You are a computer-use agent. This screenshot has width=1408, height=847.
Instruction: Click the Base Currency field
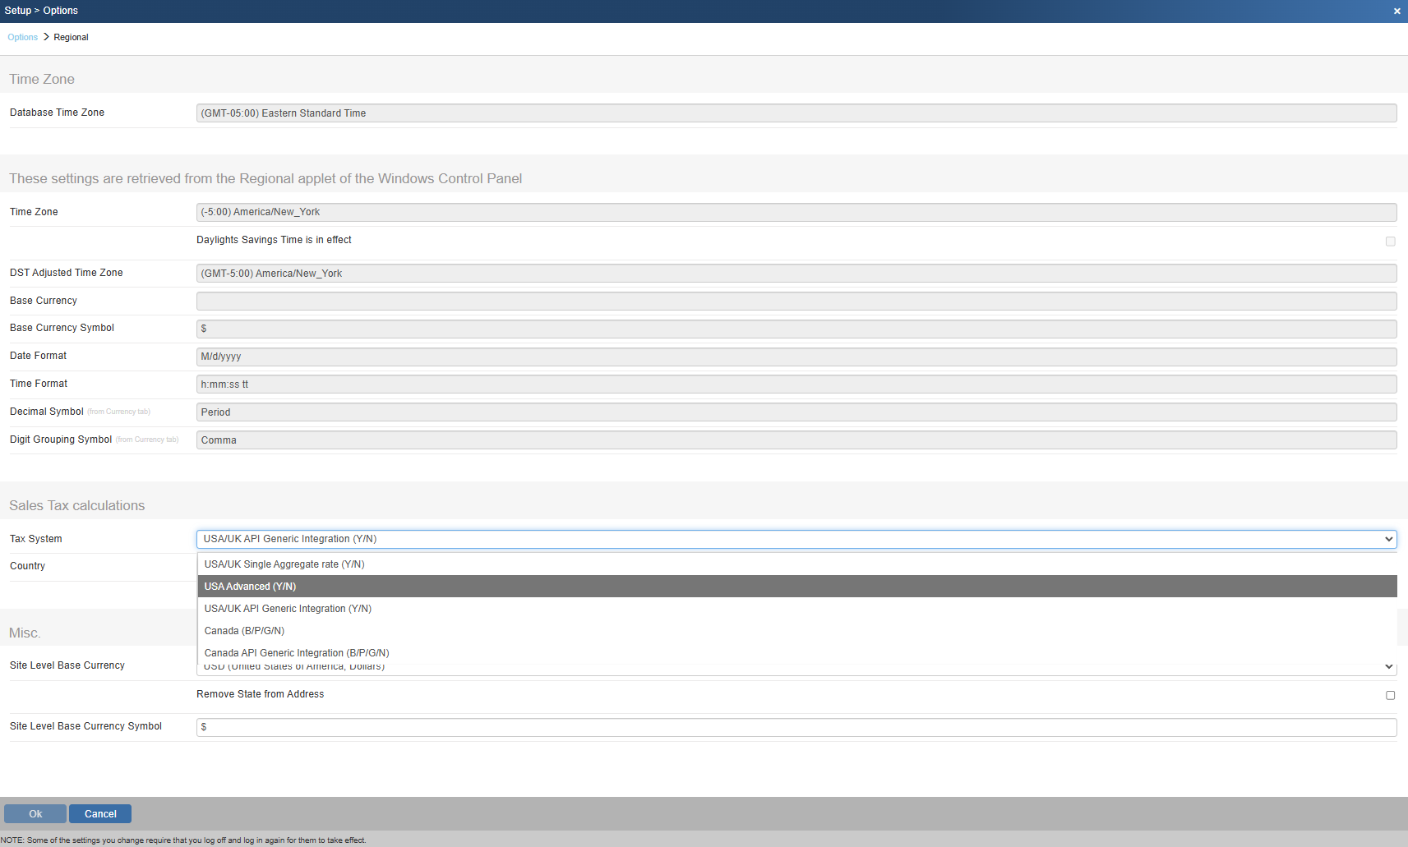796,302
